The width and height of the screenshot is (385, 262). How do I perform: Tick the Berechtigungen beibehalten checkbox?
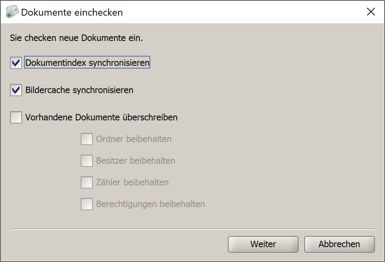tap(87, 204)
